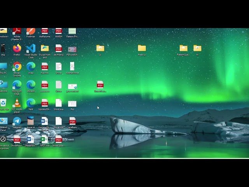Screen dimensions: 249x187
Task: Click the Firefox desktop icon
Action: pyautogui.click(x=17, y=48)
